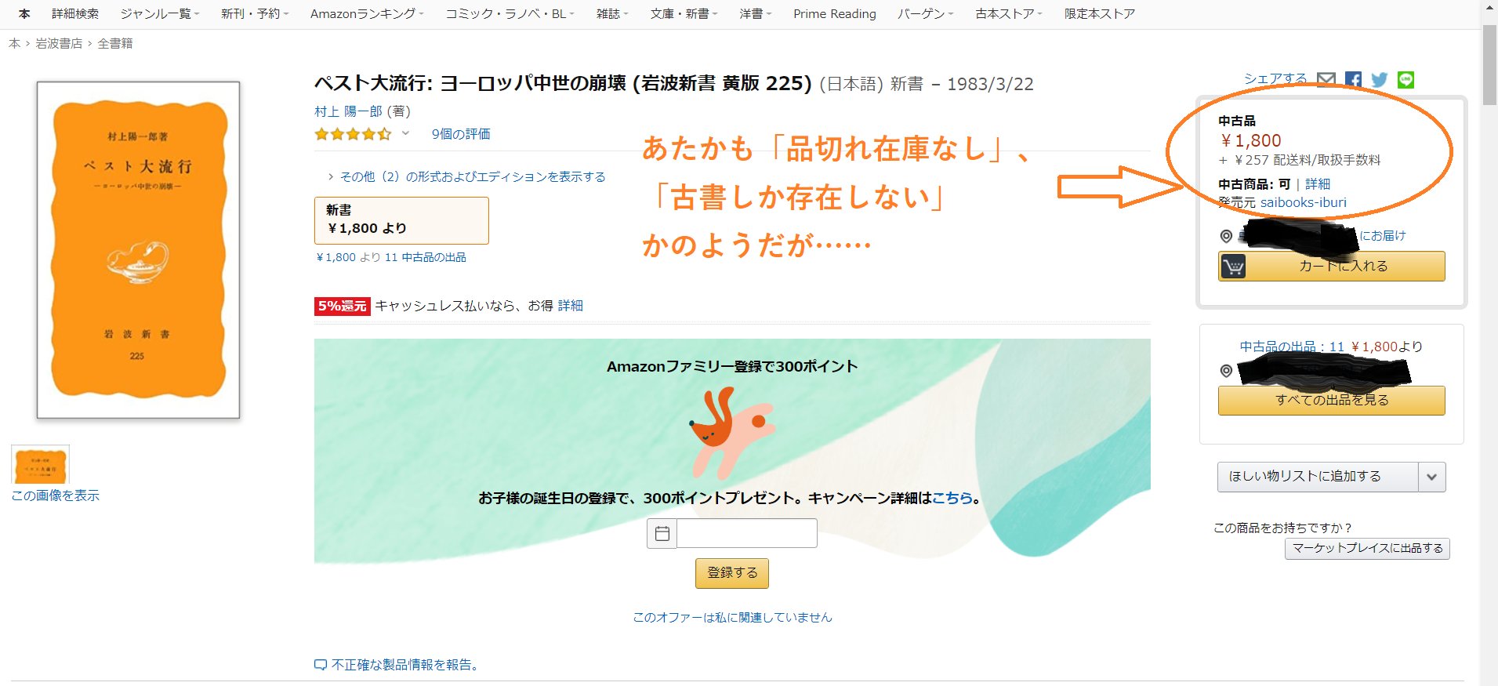Open 雑誌 dropdown menu
The height and width of the screenshot is (686, 1498).
612,13
